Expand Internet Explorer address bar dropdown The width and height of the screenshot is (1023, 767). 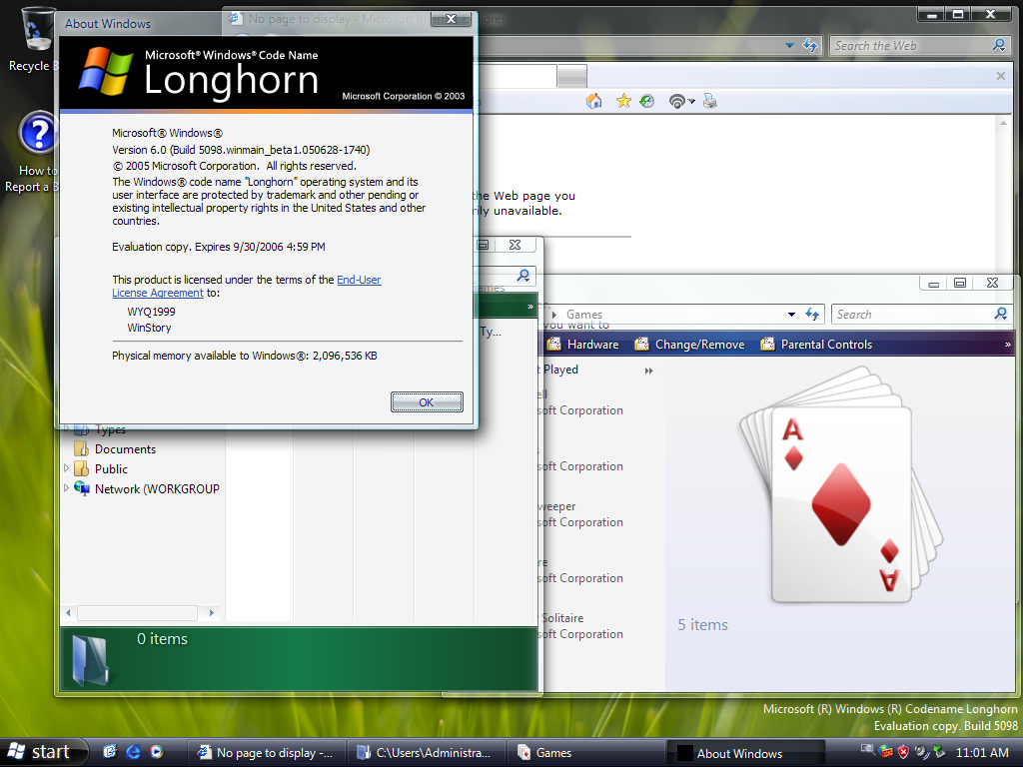pyautogui.click(x=789, y=46)
